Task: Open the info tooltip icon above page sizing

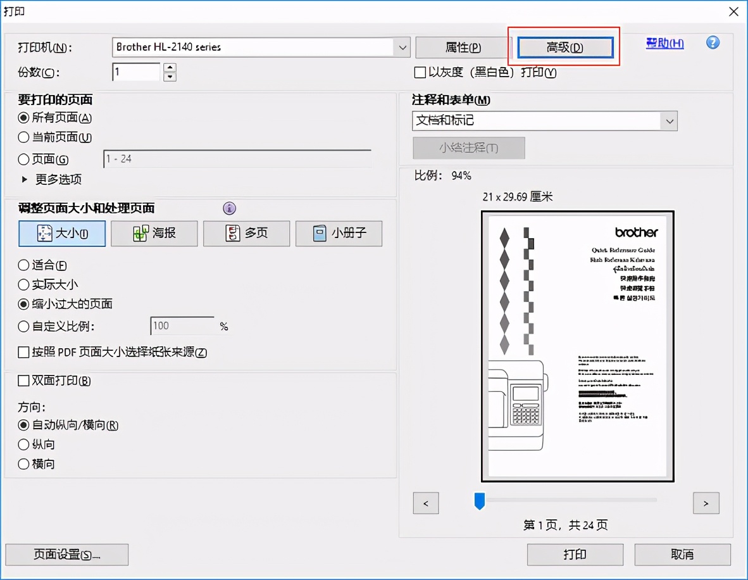Action: (x=229, y=208)
